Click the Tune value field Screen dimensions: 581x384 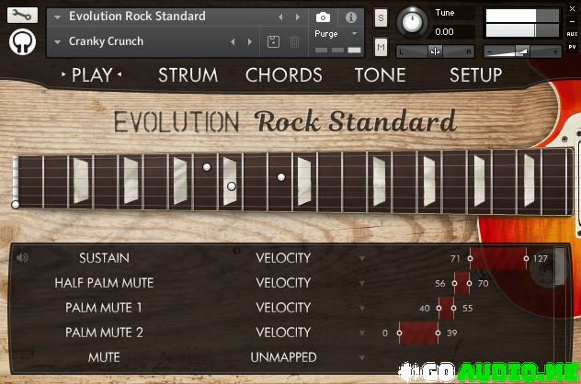tap(444, 32)
